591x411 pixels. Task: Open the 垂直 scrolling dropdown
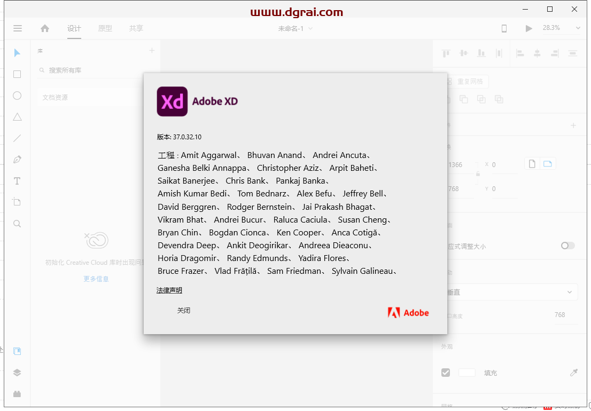[511, 292]
